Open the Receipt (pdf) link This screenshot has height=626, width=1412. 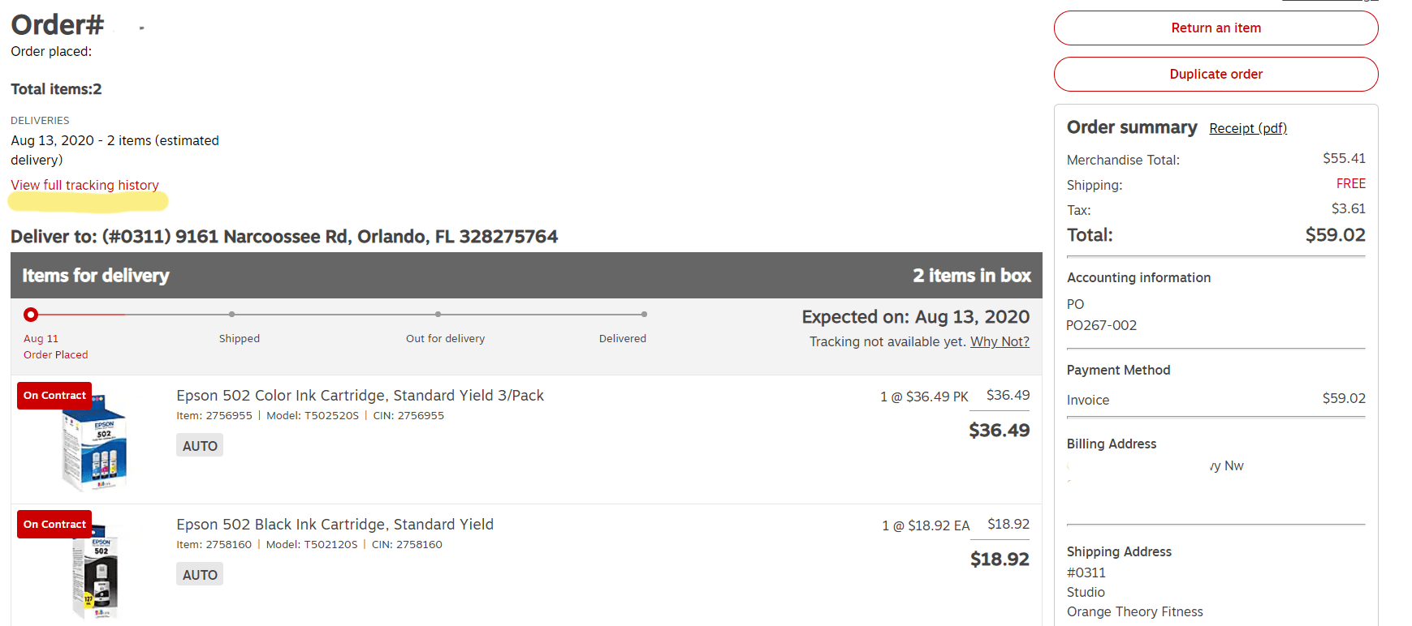tap(1248, 128)
